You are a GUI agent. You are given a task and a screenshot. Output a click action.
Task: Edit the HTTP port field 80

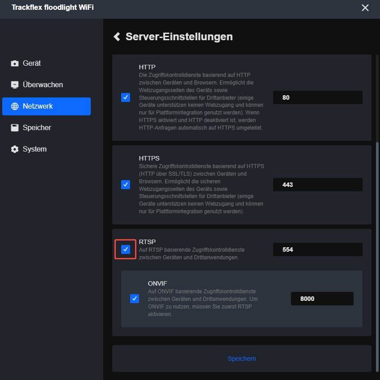tap(318, 97)
